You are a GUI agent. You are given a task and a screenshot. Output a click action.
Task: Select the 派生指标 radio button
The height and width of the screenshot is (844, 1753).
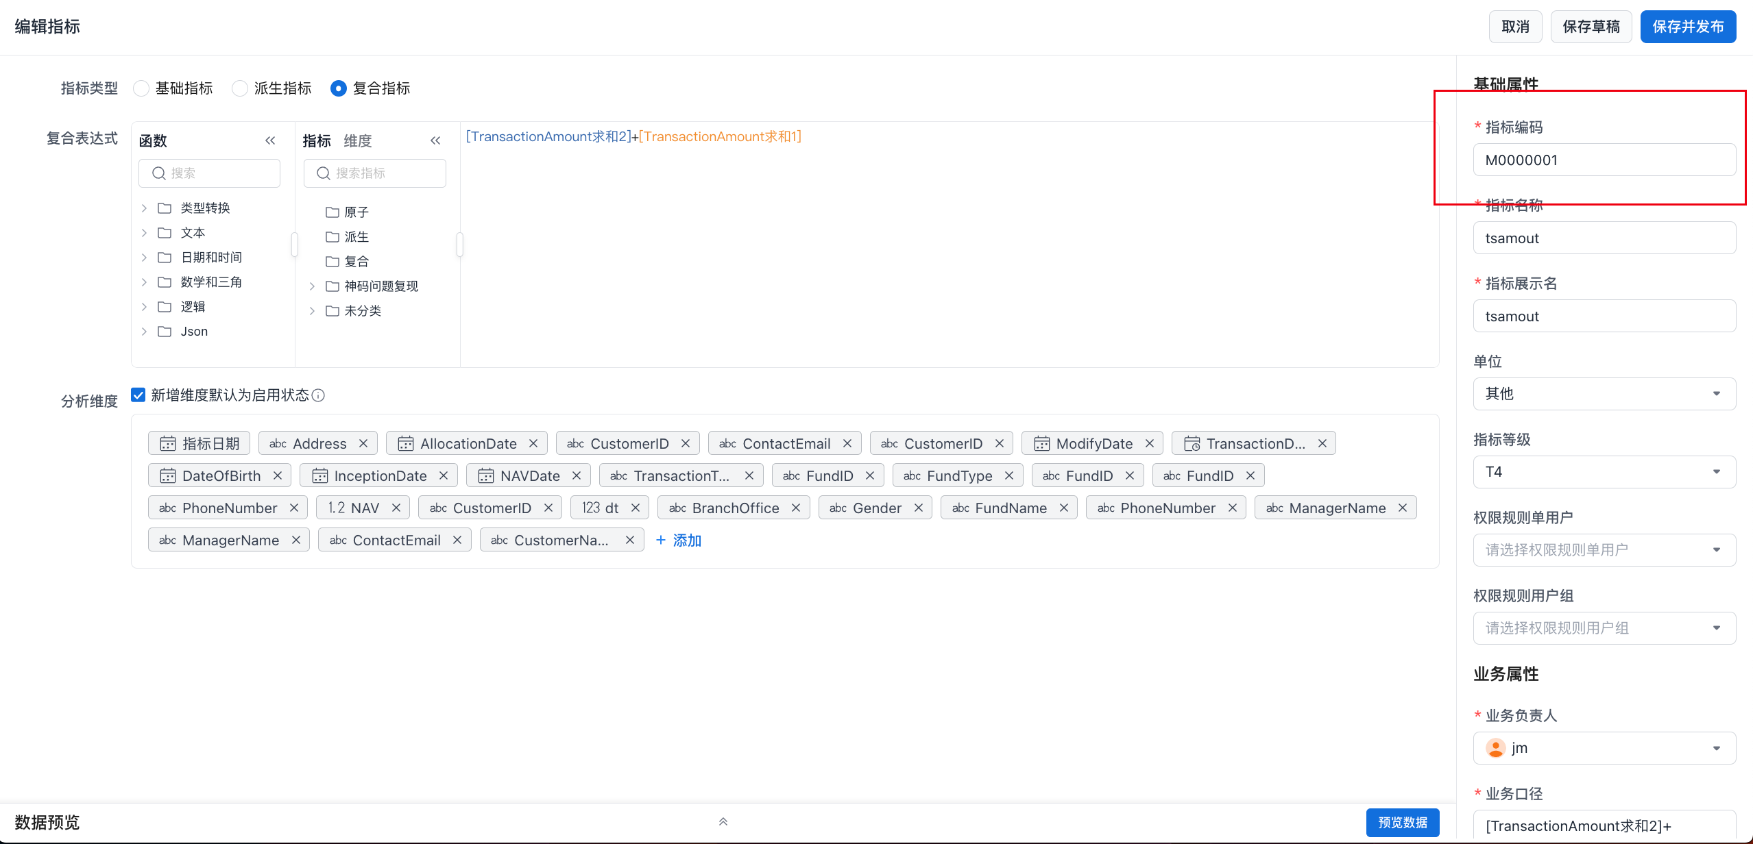[240, 88]
